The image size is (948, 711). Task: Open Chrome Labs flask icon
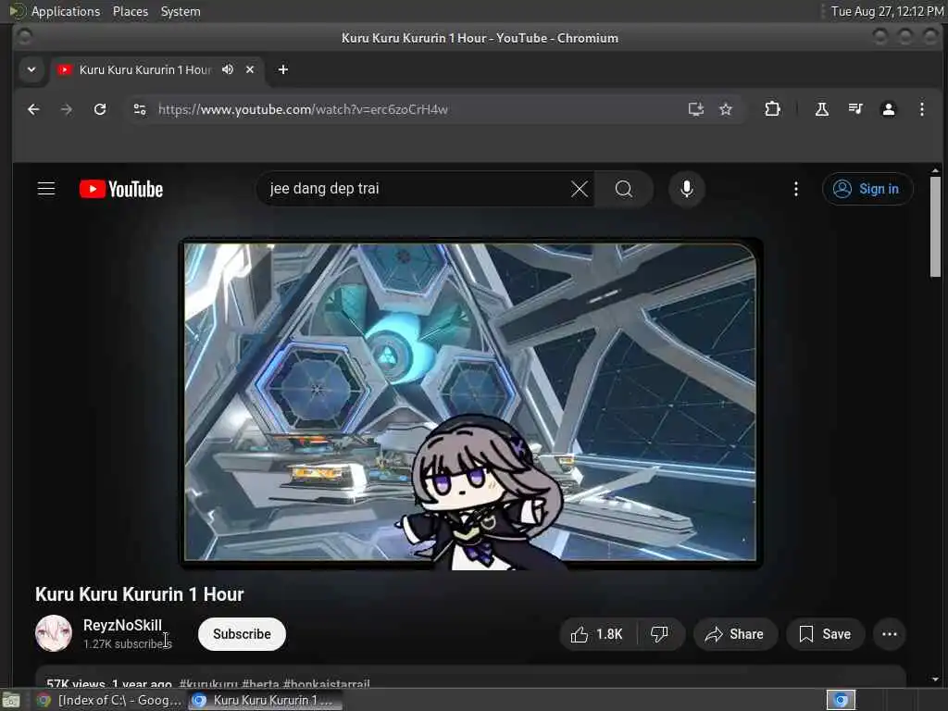coord(822,109)
